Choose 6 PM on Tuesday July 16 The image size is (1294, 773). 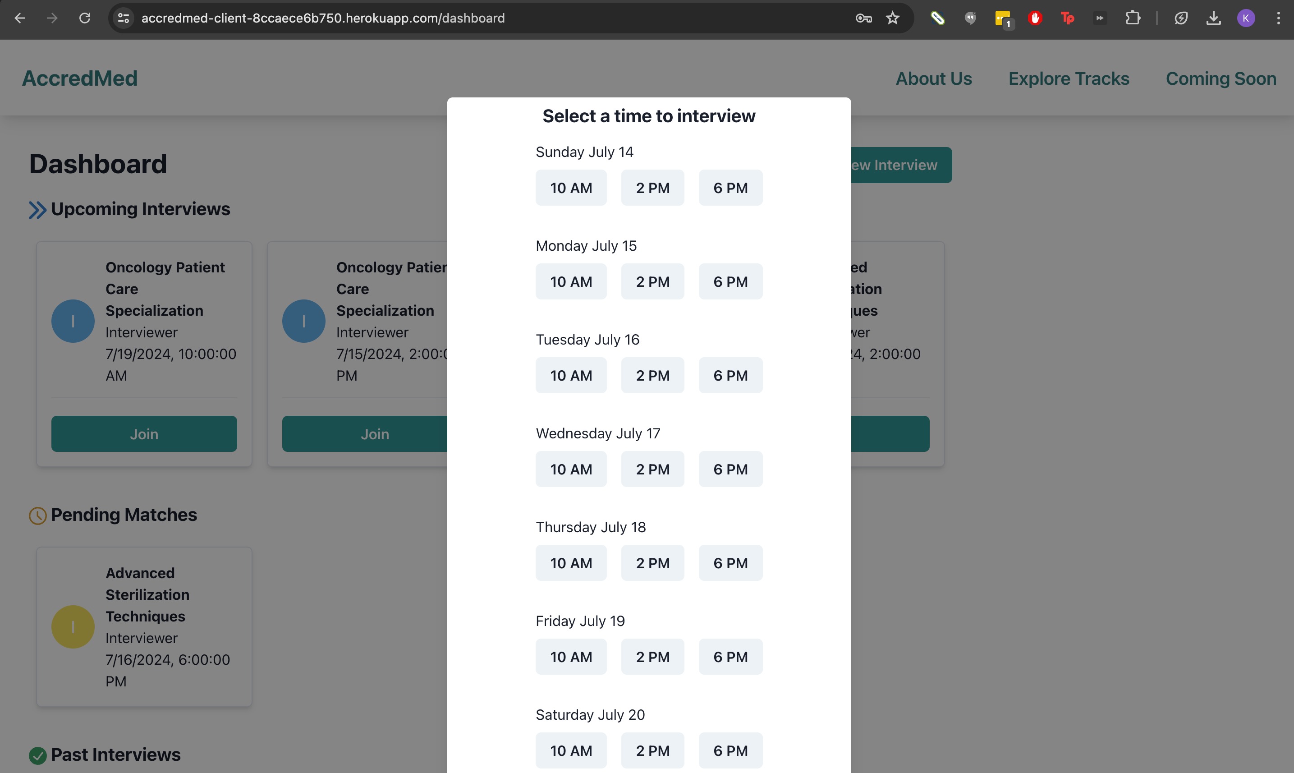[x=730, y=376]
